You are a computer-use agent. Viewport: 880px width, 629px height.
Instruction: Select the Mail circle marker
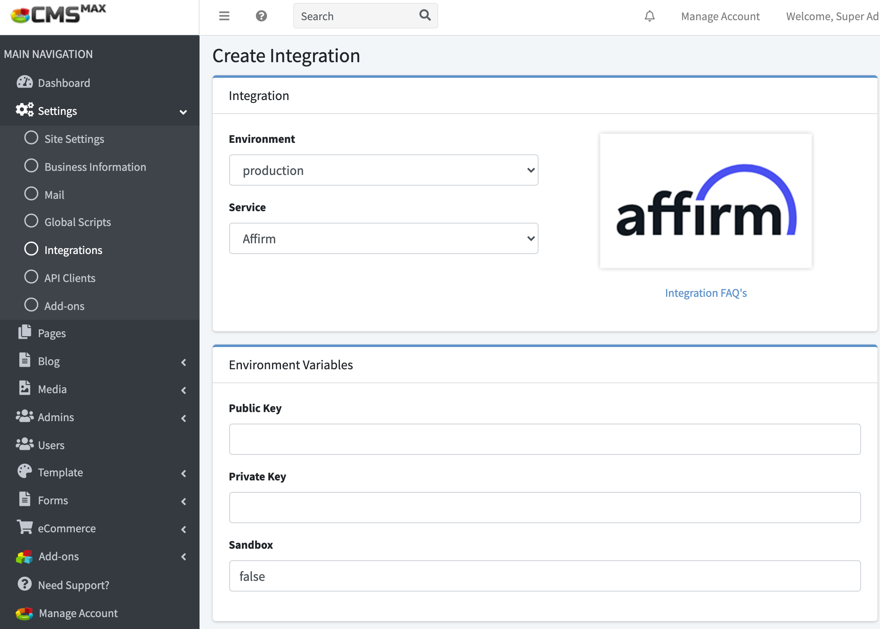pos(31,194)
